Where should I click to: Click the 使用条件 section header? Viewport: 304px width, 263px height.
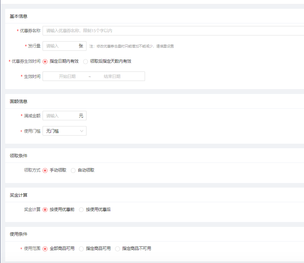pos(19,234)
